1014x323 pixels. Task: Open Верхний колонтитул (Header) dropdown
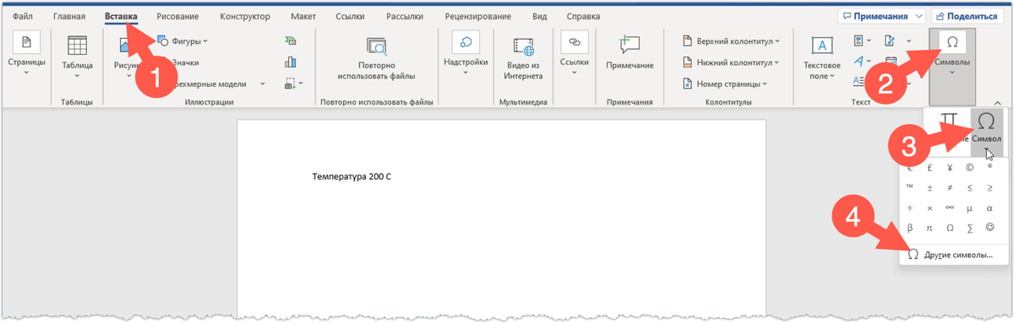(x=731, y=40)
